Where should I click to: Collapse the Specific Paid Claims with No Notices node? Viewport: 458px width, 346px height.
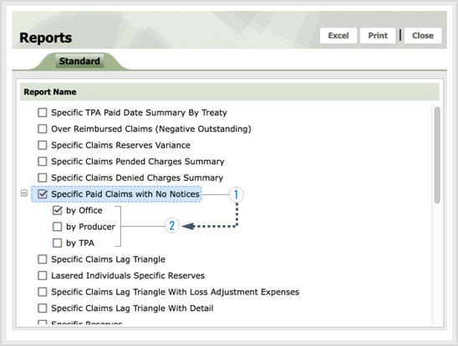point(24,193)
